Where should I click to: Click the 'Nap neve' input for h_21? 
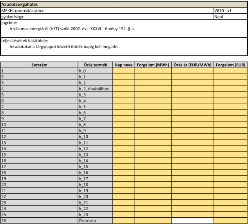pyautogui.click(x=123, y=202)
